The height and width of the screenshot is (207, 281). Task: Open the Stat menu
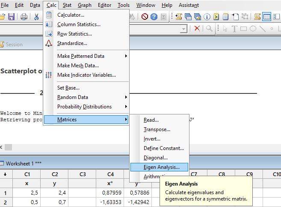67,5
